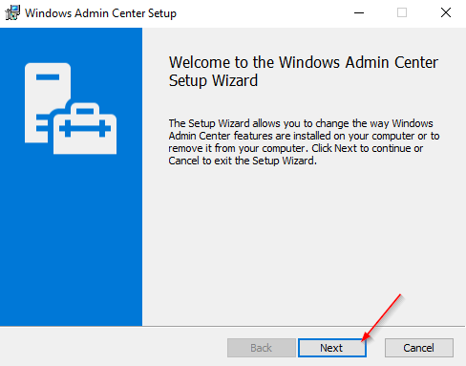The height and width of the screenshot is (366, 466).
Task: Click the Setup Wizard description paragraph
Action: 304,142
